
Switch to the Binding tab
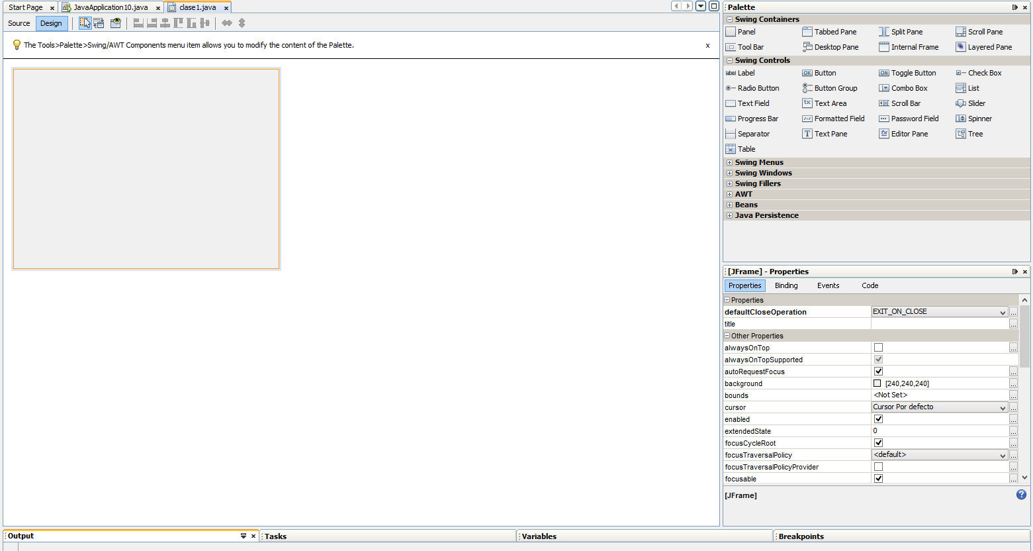(x=786, y=285)
